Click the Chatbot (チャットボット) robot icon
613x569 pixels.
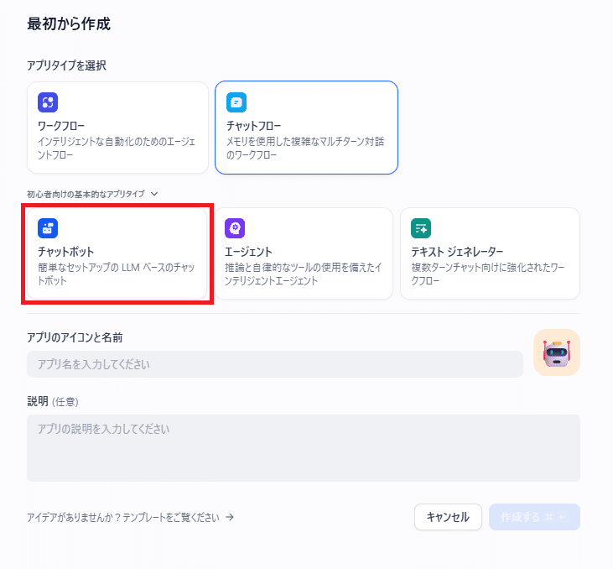tap(48, 228)
